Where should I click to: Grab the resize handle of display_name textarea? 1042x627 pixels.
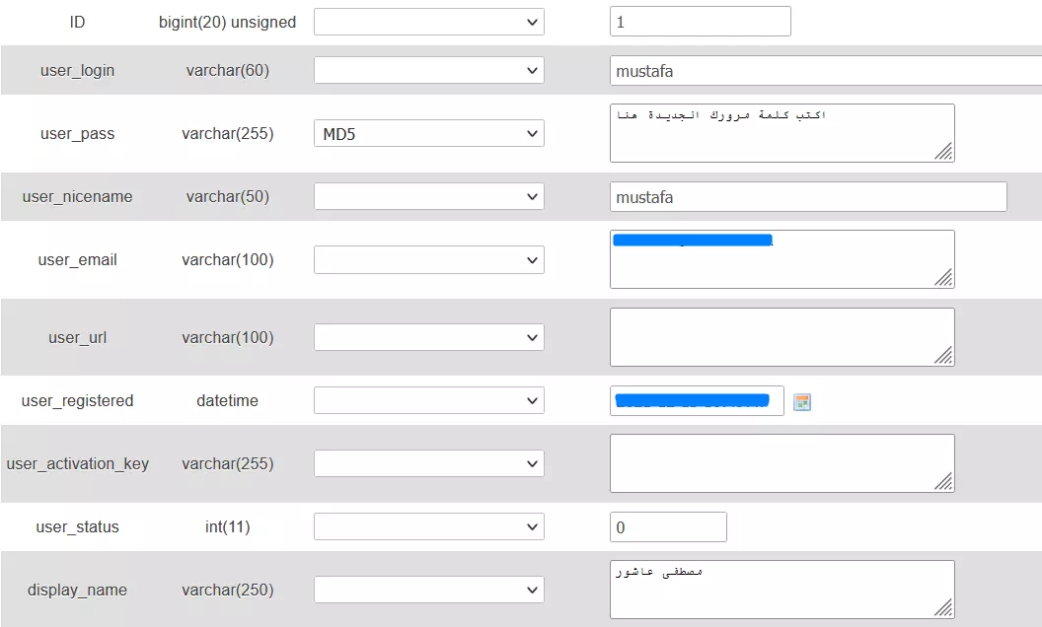(x=944, y=608)
